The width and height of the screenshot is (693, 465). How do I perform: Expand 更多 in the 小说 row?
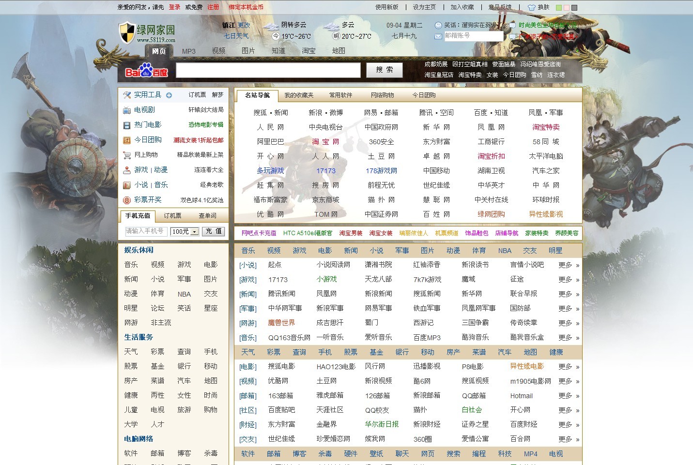[x=568, y=265]
